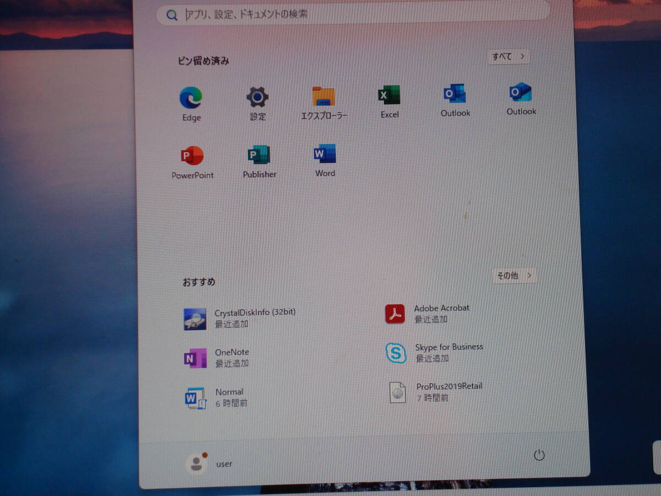This screenshot has width=661, height=496.
Task: Open the Edge browser icon
Action: coord(191,98)
